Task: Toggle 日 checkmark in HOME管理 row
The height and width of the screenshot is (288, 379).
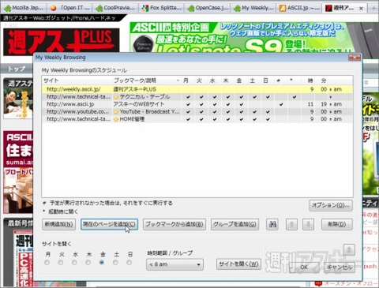Action: [268, 119]
